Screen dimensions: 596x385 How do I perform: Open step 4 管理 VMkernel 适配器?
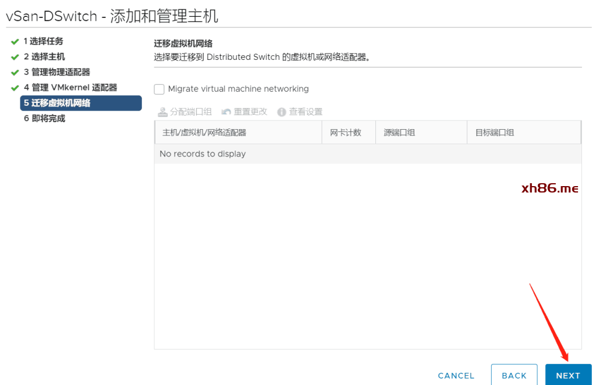pyautogui.click(x=70, y=88)
